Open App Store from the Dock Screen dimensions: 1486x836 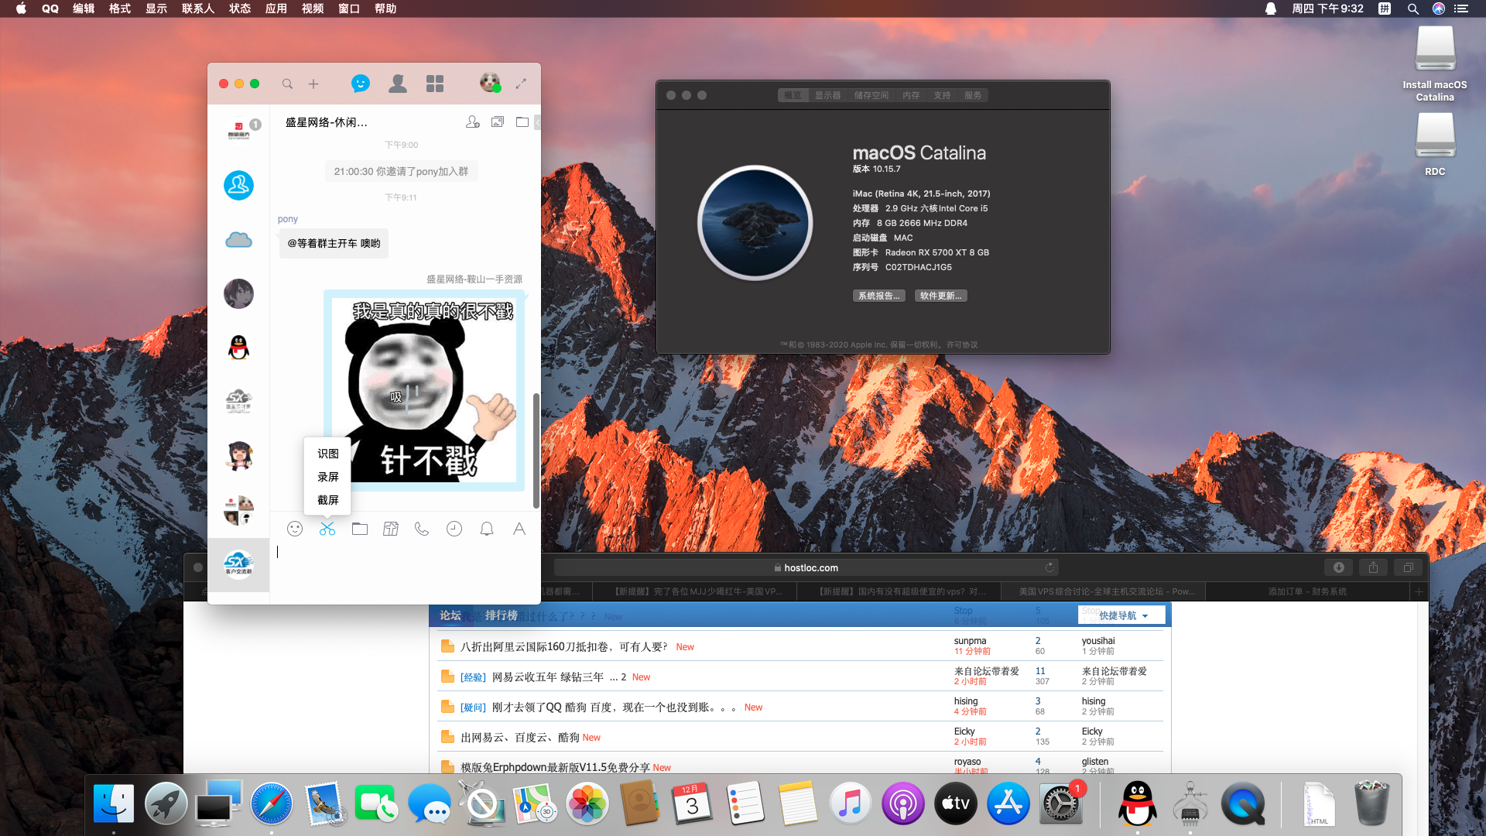click(1008, 803)
